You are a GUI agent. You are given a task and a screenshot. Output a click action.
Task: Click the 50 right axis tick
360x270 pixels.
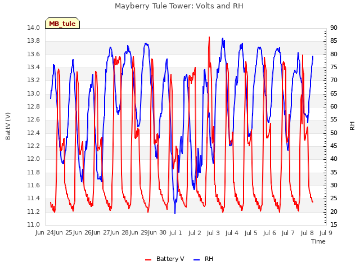pos(334,133)
